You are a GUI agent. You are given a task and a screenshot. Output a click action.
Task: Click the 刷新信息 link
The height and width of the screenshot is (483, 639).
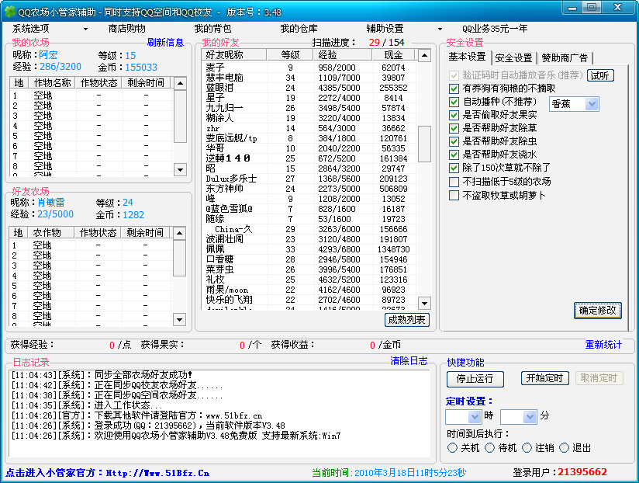click(x=165, y=43)
